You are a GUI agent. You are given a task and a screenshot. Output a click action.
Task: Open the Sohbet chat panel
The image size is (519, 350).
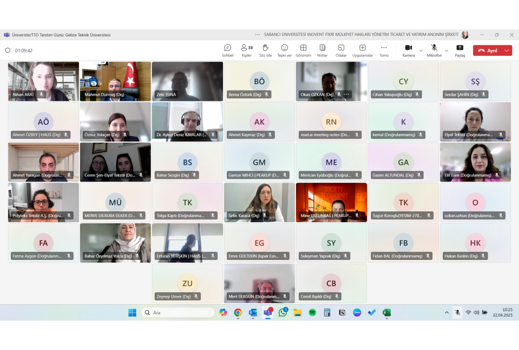[x=228, y=50]
